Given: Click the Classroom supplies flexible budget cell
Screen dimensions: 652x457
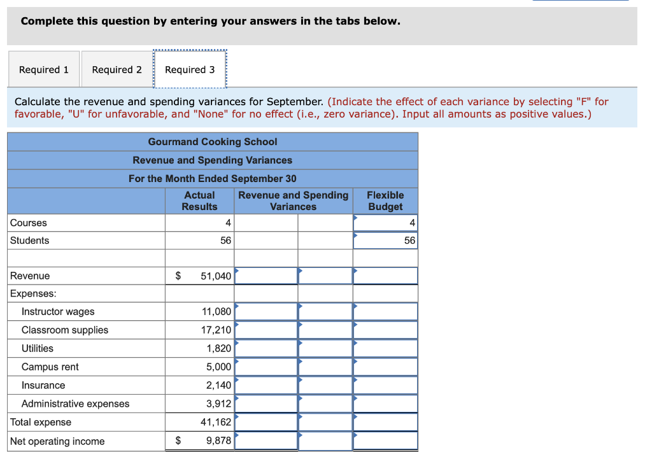Looking at the screenshot, I should coord(386,330).
